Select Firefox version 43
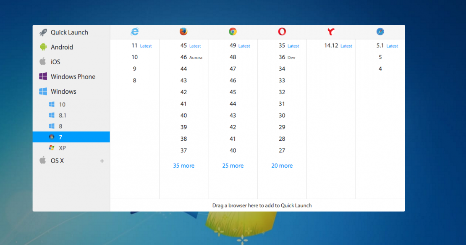 click(183, 80)
